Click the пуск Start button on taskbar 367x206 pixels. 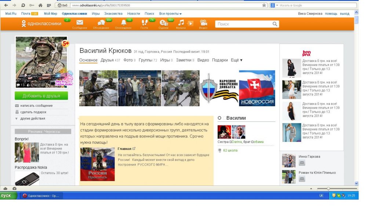click(x=8, y=196)
